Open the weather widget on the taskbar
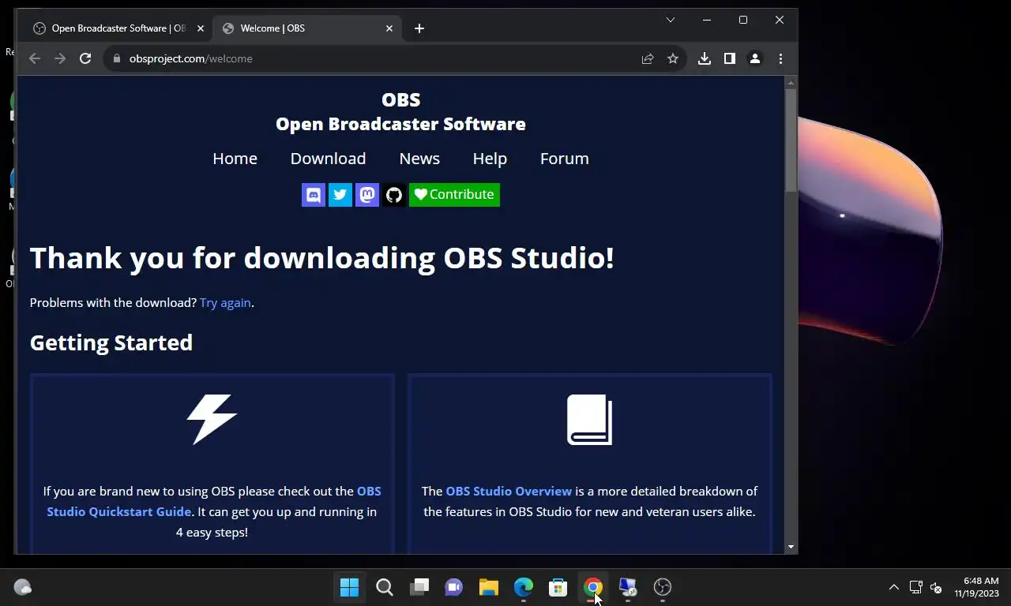The width and height of the screenshot is (1011, 606). pyautogui.click(x=23, y=587)
